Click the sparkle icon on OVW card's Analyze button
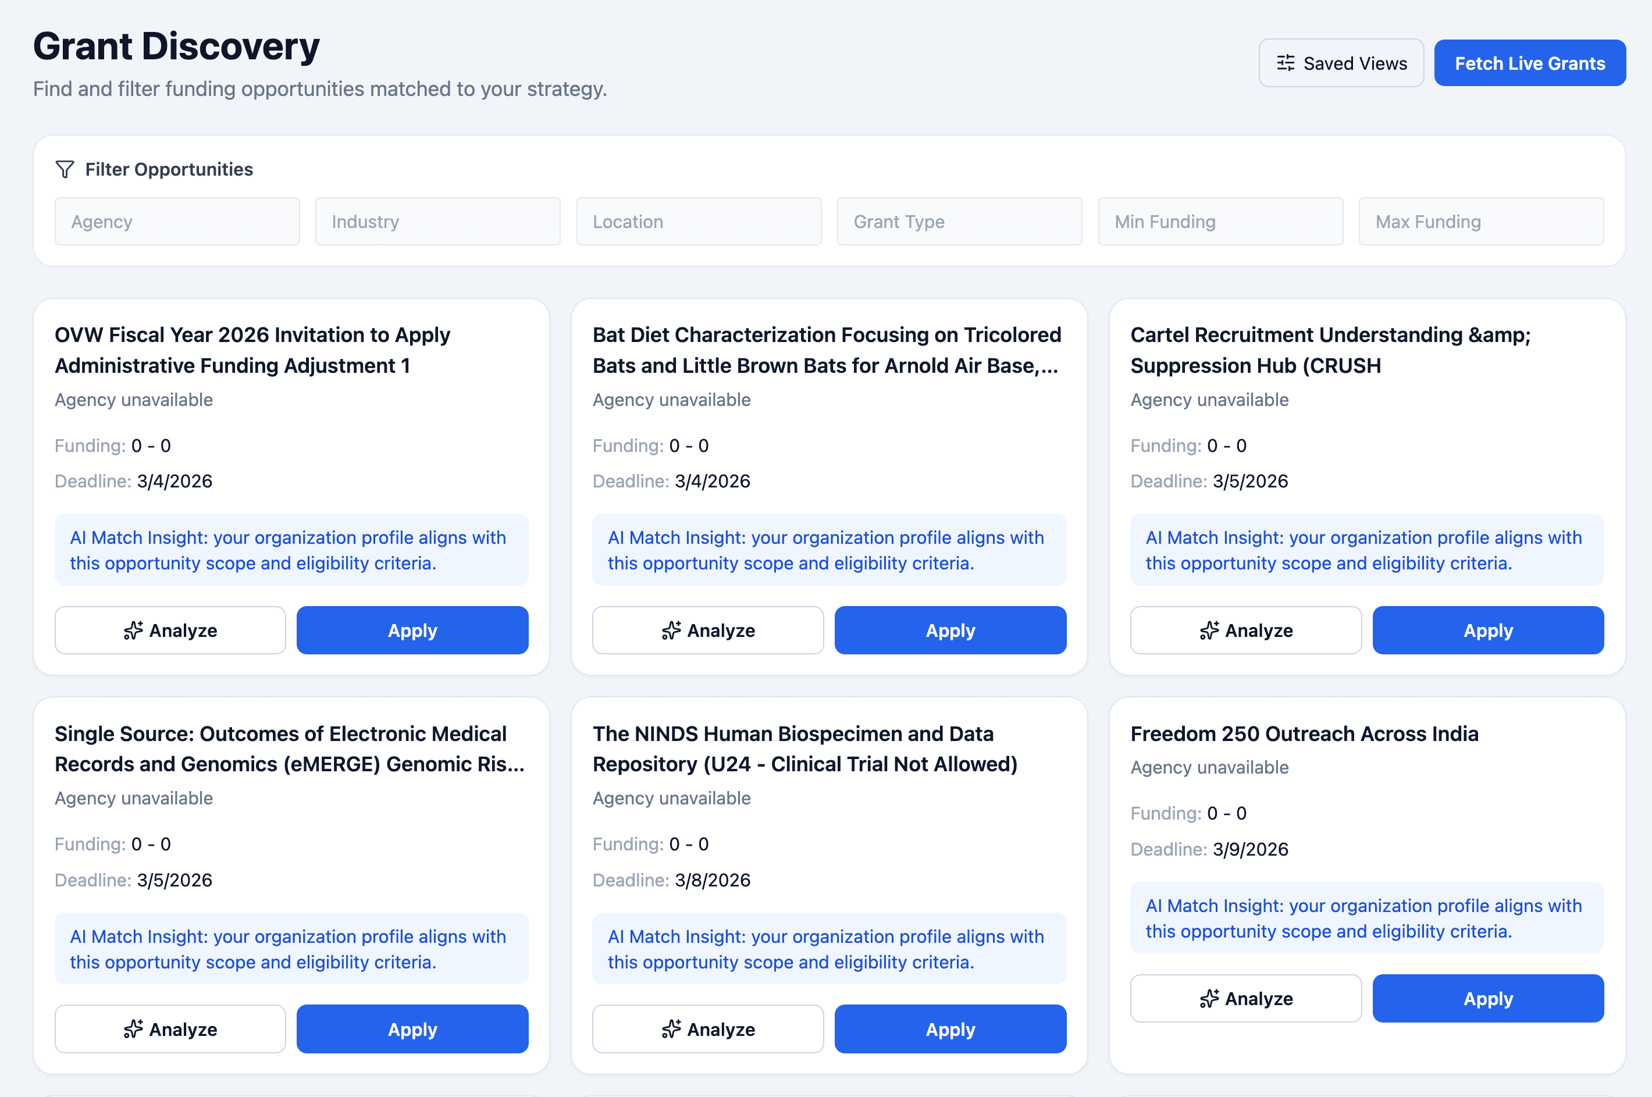 [x=133, y=630]
